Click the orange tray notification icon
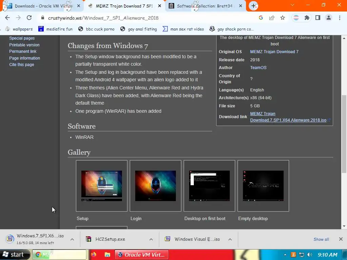Screen dimensions: 347x260 point(293,255)
